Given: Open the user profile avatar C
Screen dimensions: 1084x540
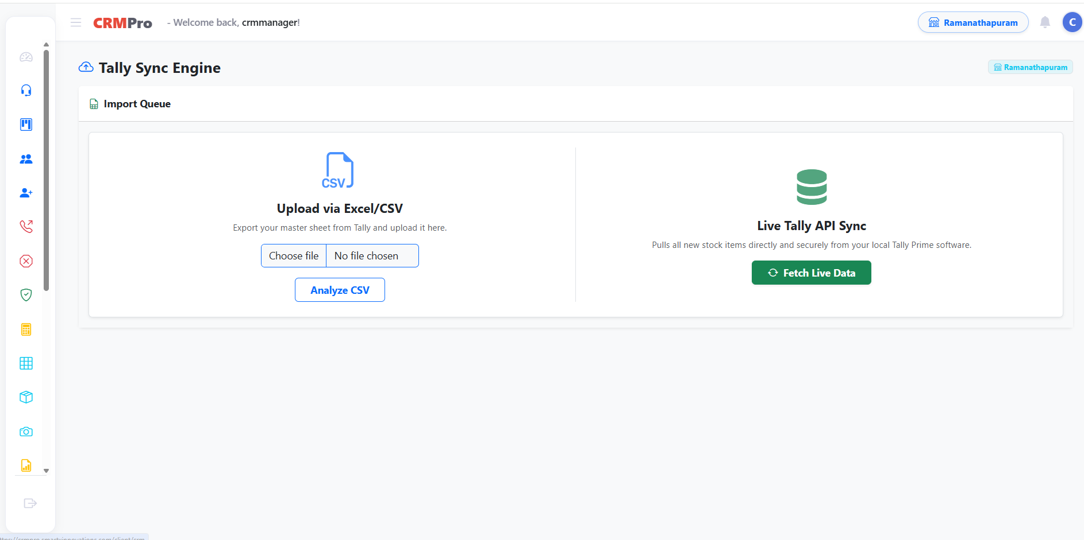Looking at the screenshot, I should pos(1072,22).
